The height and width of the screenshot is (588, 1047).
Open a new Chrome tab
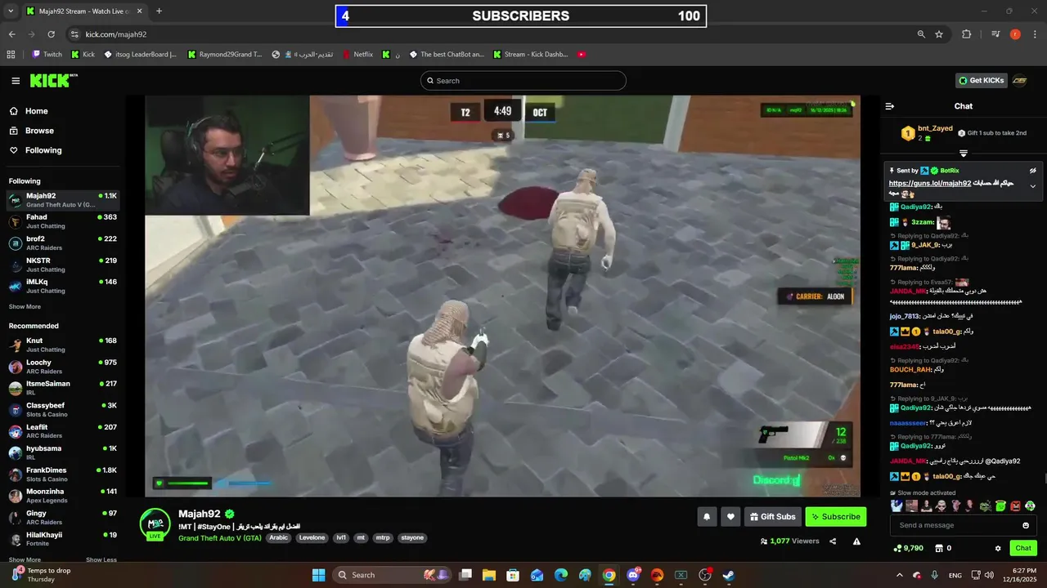click(x=159, y=11)
